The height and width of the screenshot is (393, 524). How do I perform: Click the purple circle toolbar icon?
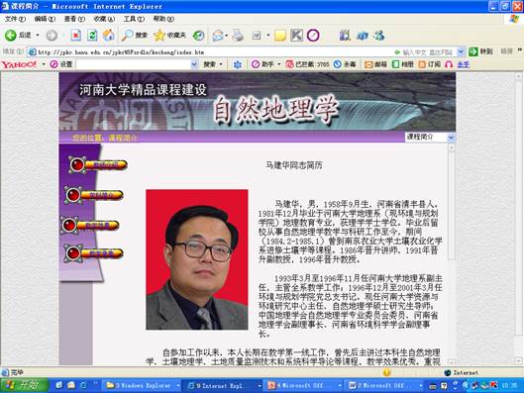pos(313,35)
